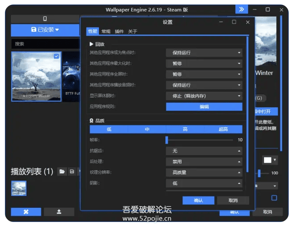The width and height of the screenshot is (295, 226).
Task: Confirm settings with 确认 in settings dialog
Action: click(x=198, y=200)
